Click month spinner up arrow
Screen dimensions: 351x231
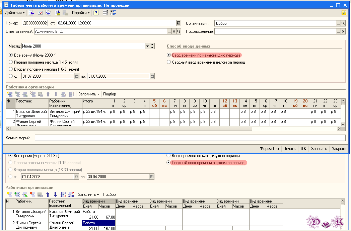click(152, 45)
